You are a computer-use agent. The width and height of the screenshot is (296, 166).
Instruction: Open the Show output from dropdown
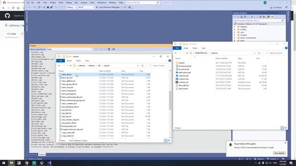[70, 49]
